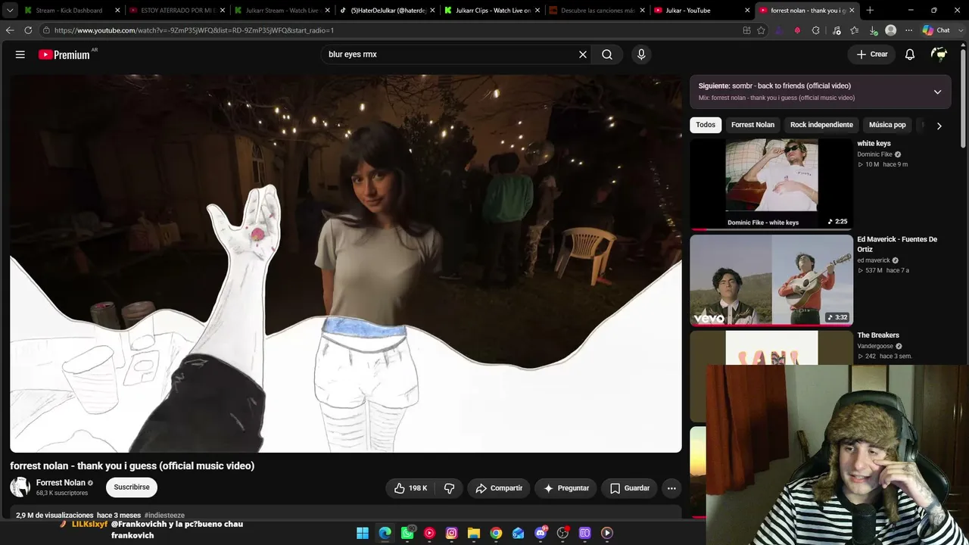969x545 pixels.
Task: Open YouTube notifications bell
Action: click(910, 54)
